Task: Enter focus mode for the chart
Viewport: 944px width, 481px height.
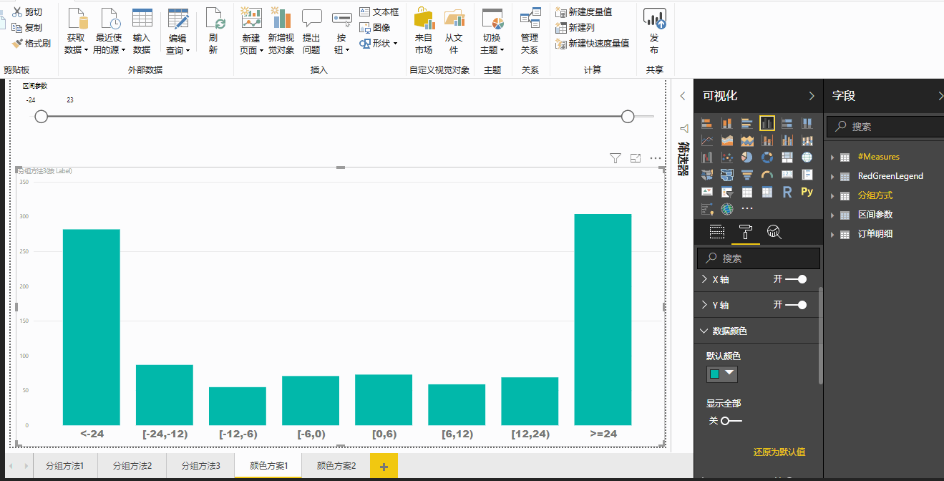Action: point(636,158)
